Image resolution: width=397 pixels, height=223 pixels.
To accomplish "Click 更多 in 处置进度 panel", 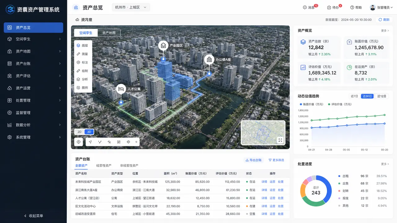I will pos(385,164).
